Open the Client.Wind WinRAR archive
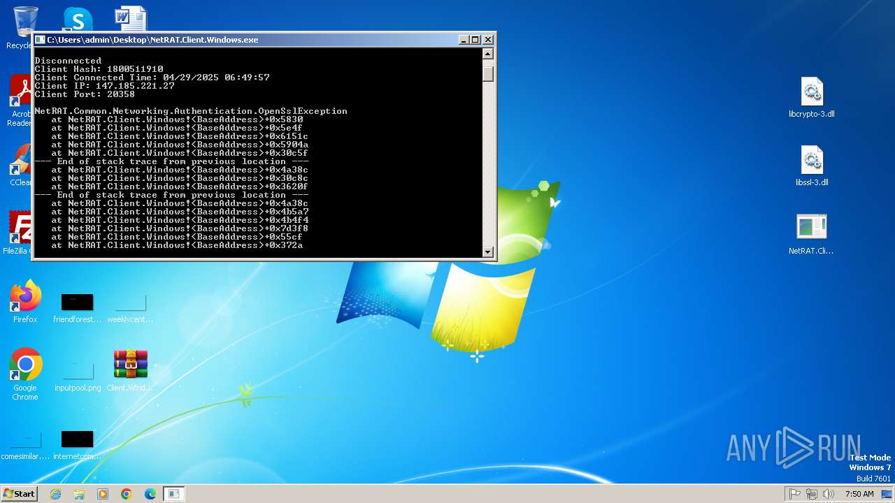The width and height of the screenshot is (895, 503). (130, 371)
